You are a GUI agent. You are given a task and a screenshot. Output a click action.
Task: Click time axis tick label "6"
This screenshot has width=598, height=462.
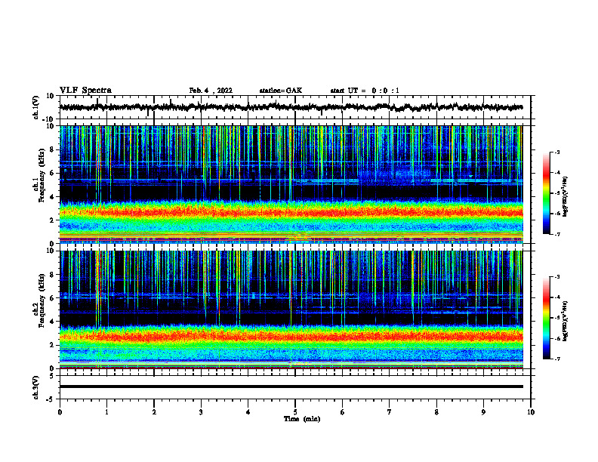pos(343,412)
